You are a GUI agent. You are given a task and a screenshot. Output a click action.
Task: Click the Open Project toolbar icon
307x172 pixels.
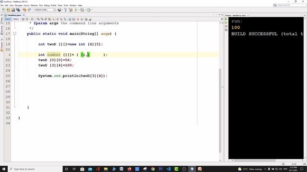[13, 10]
